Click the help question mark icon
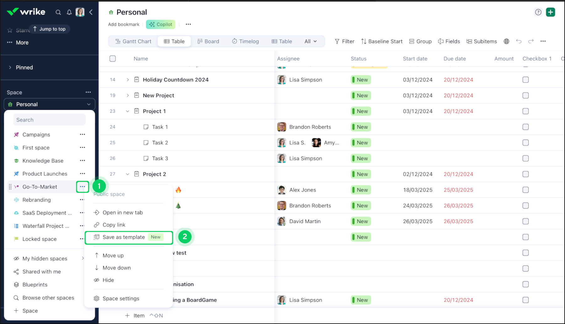The width and height of the screenshot is (565, 324). 538,12
